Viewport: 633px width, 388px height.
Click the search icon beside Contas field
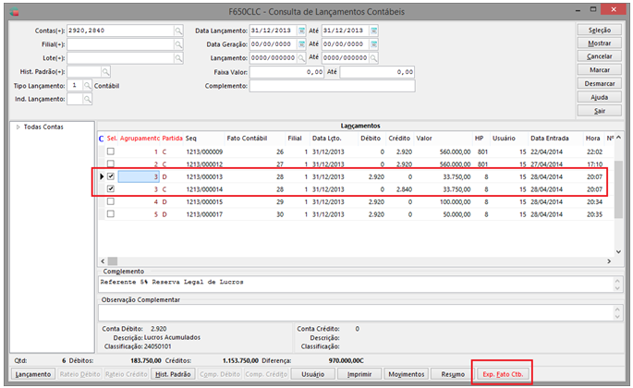point(177,30)
